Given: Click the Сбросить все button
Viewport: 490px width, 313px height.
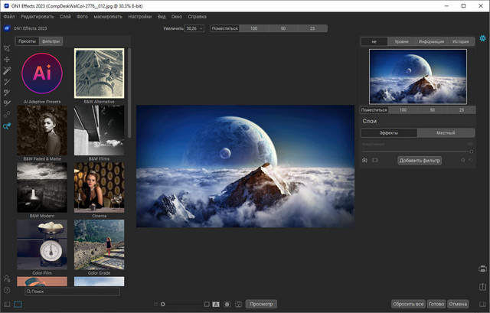Looking at the screenshot, I should coord(408,304).
